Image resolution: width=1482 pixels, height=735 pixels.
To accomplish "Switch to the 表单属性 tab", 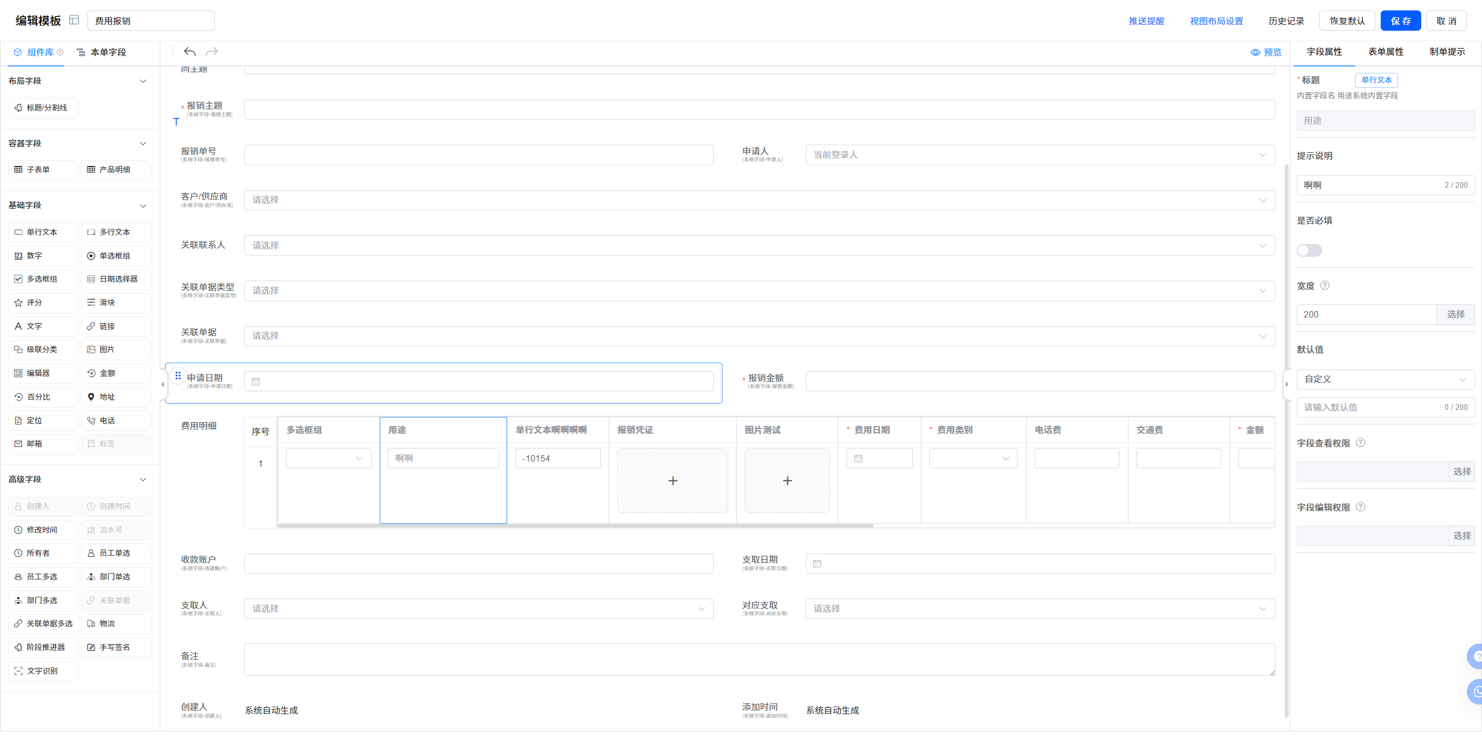I will [1385, 52].
